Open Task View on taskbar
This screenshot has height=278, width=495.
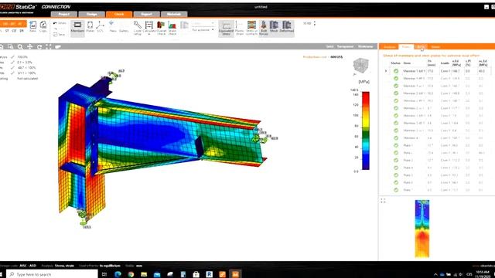pyautogui.click(x=104, y=274)
